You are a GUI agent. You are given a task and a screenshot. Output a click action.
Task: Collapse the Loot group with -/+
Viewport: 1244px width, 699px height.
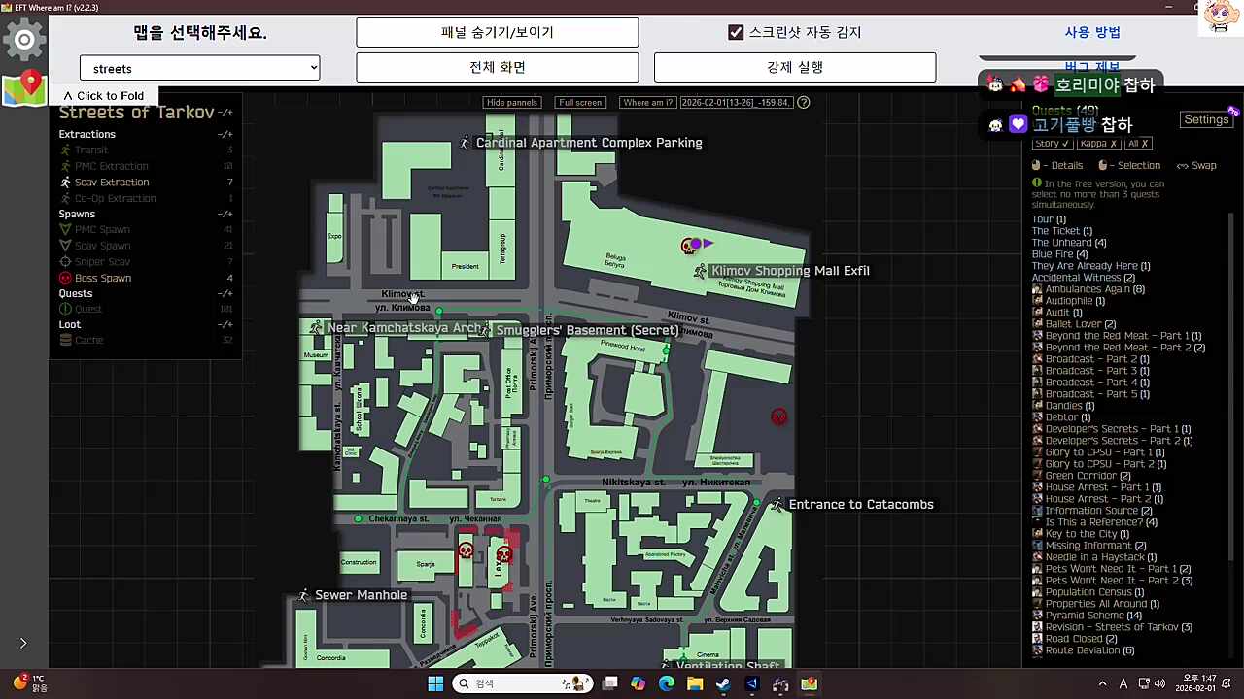pyautogui.click(x=225, y=324)
